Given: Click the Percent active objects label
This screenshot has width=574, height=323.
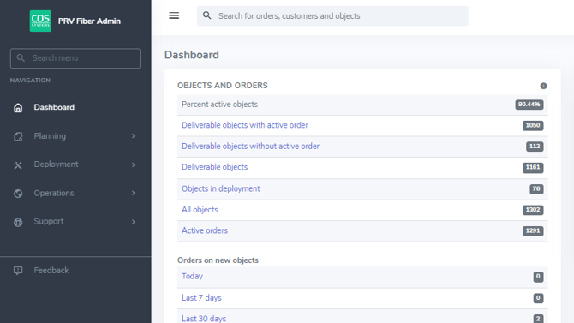Looking at the screenshot, I should [x=219, y=104].
